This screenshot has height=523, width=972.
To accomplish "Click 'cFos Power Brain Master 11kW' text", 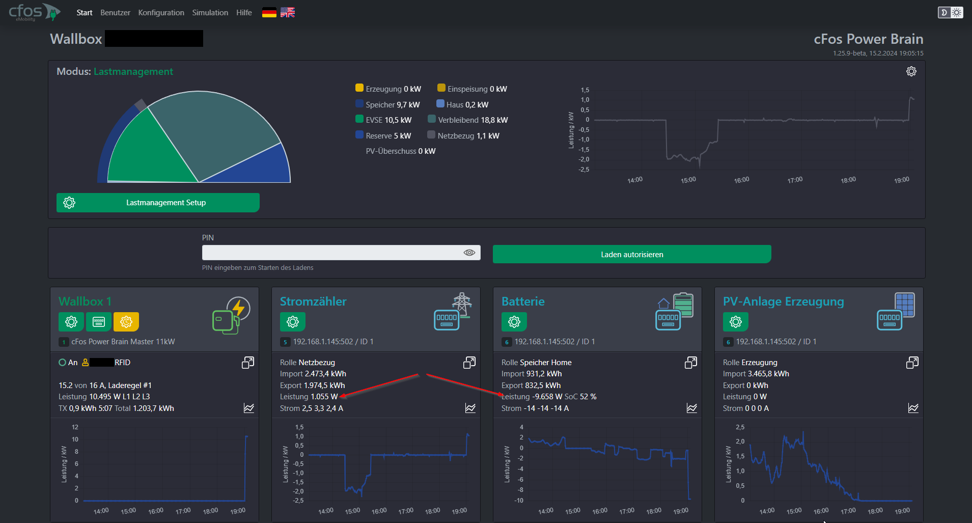I will click(123, 342).
